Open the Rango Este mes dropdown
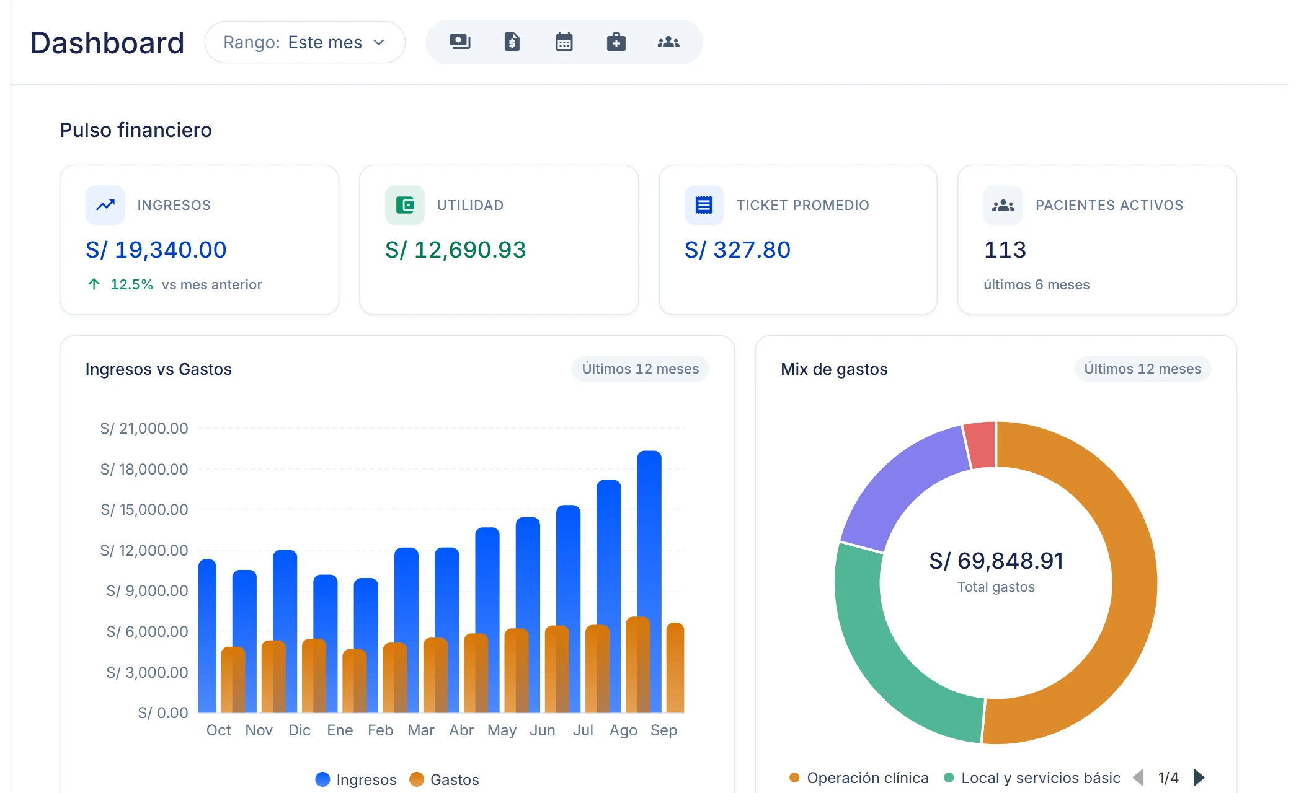 (305, 42)
